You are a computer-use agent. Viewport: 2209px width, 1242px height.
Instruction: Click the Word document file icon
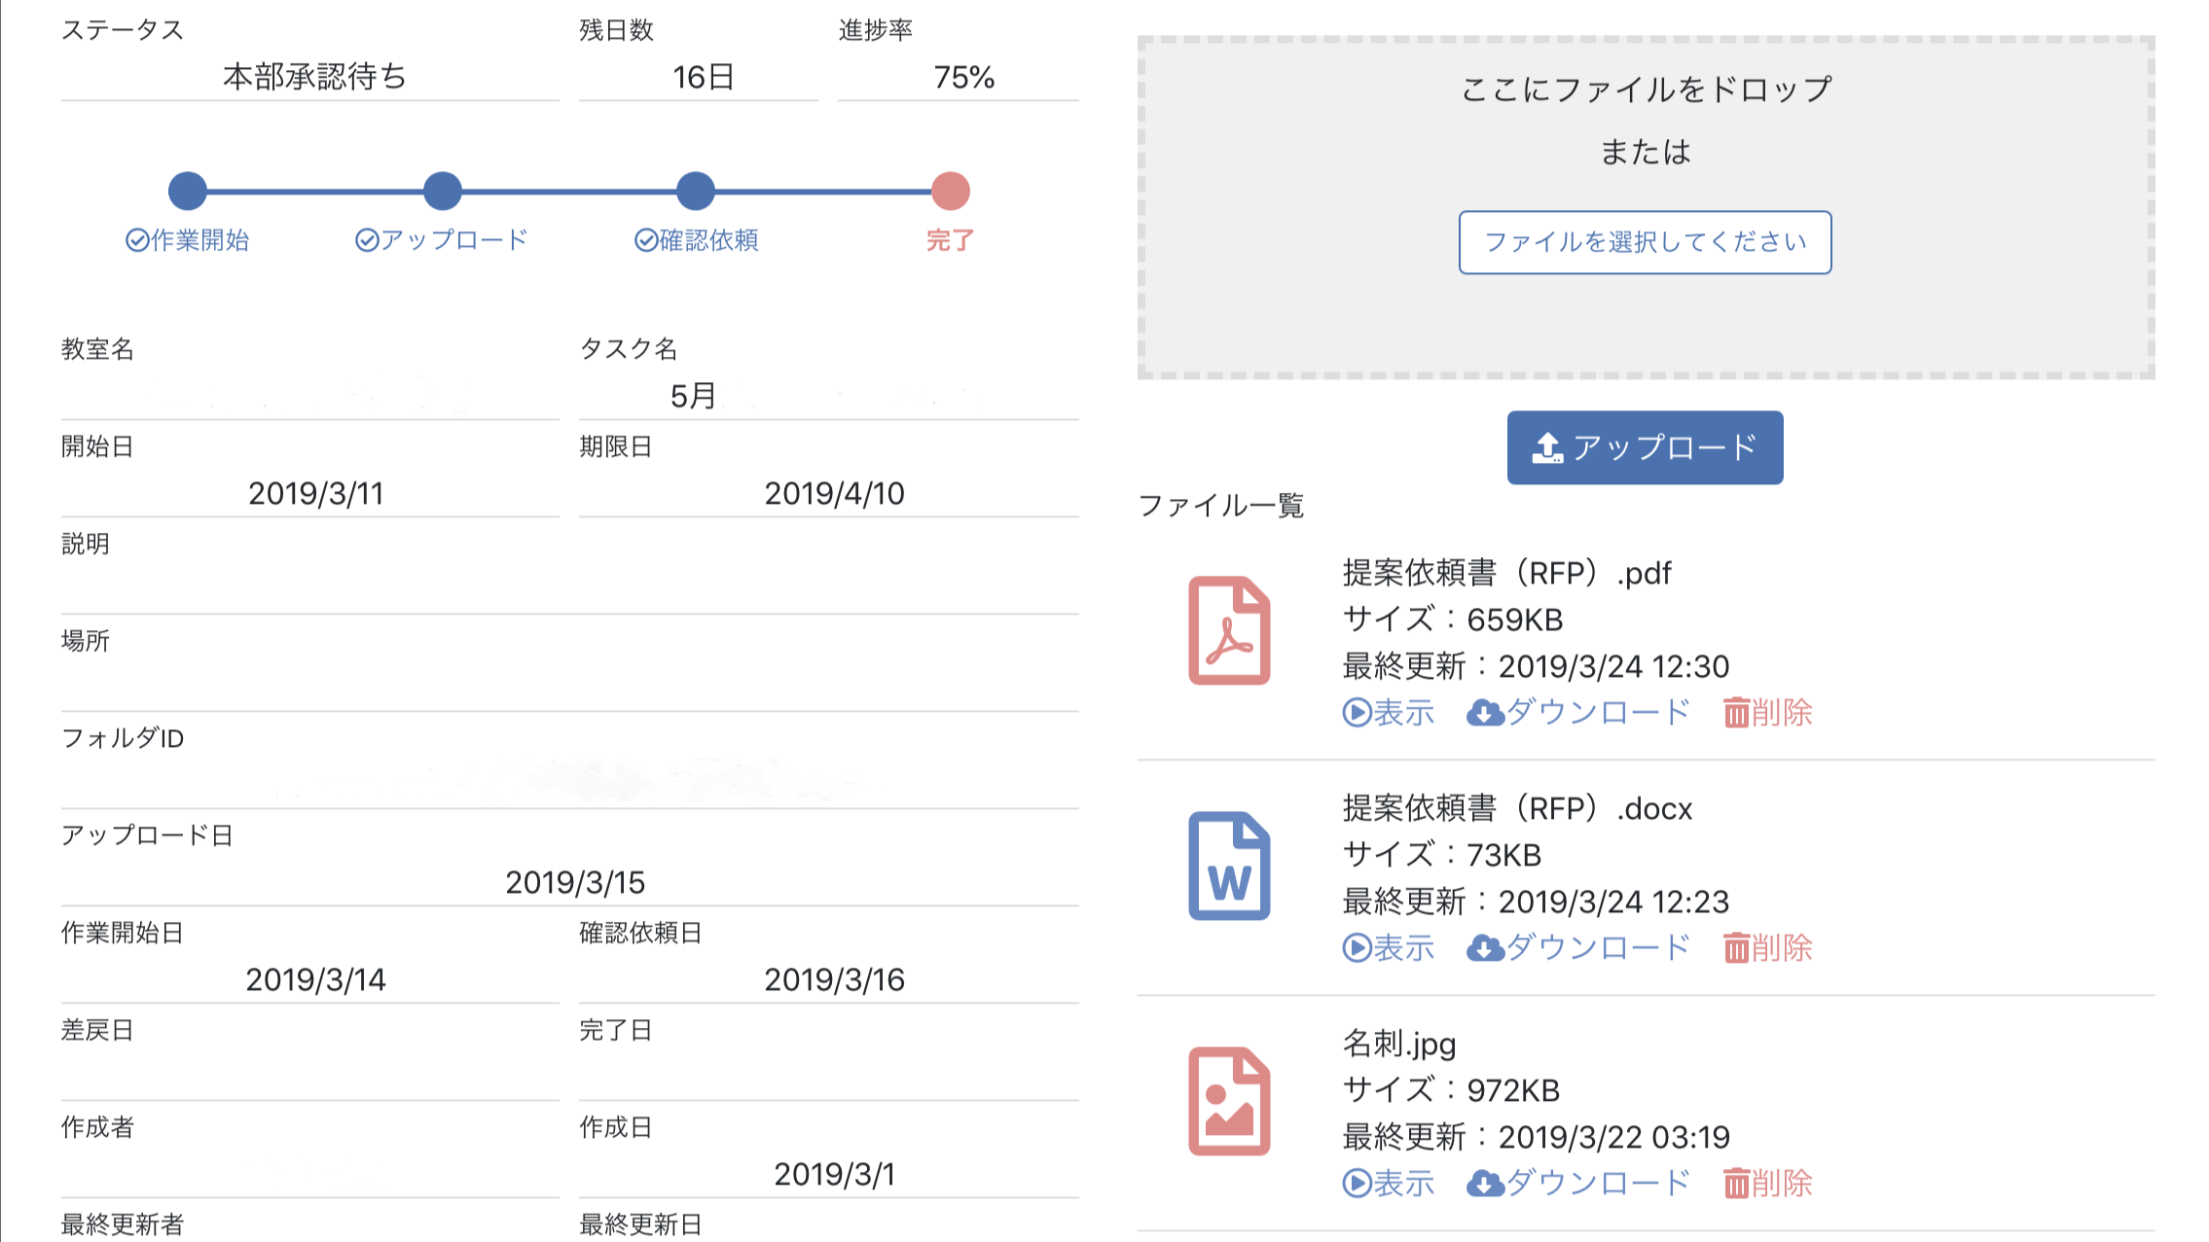coord(1229,866)
